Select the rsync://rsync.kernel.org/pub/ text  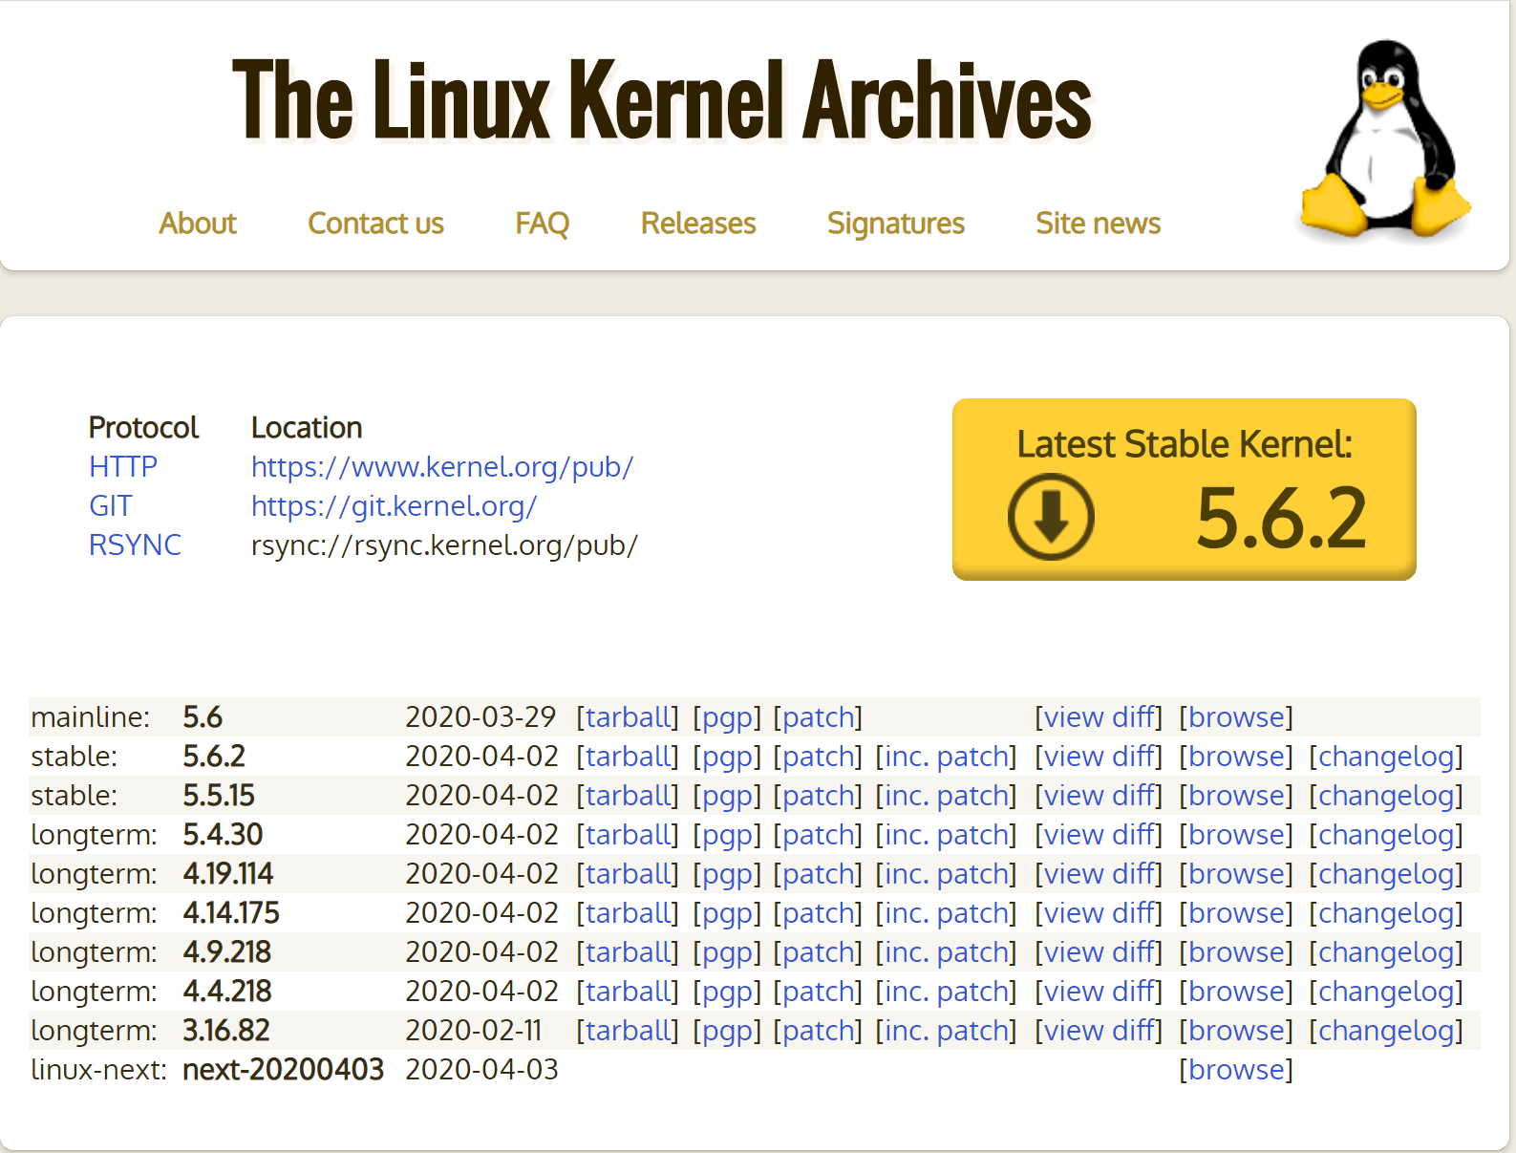[x=444, y=544]
